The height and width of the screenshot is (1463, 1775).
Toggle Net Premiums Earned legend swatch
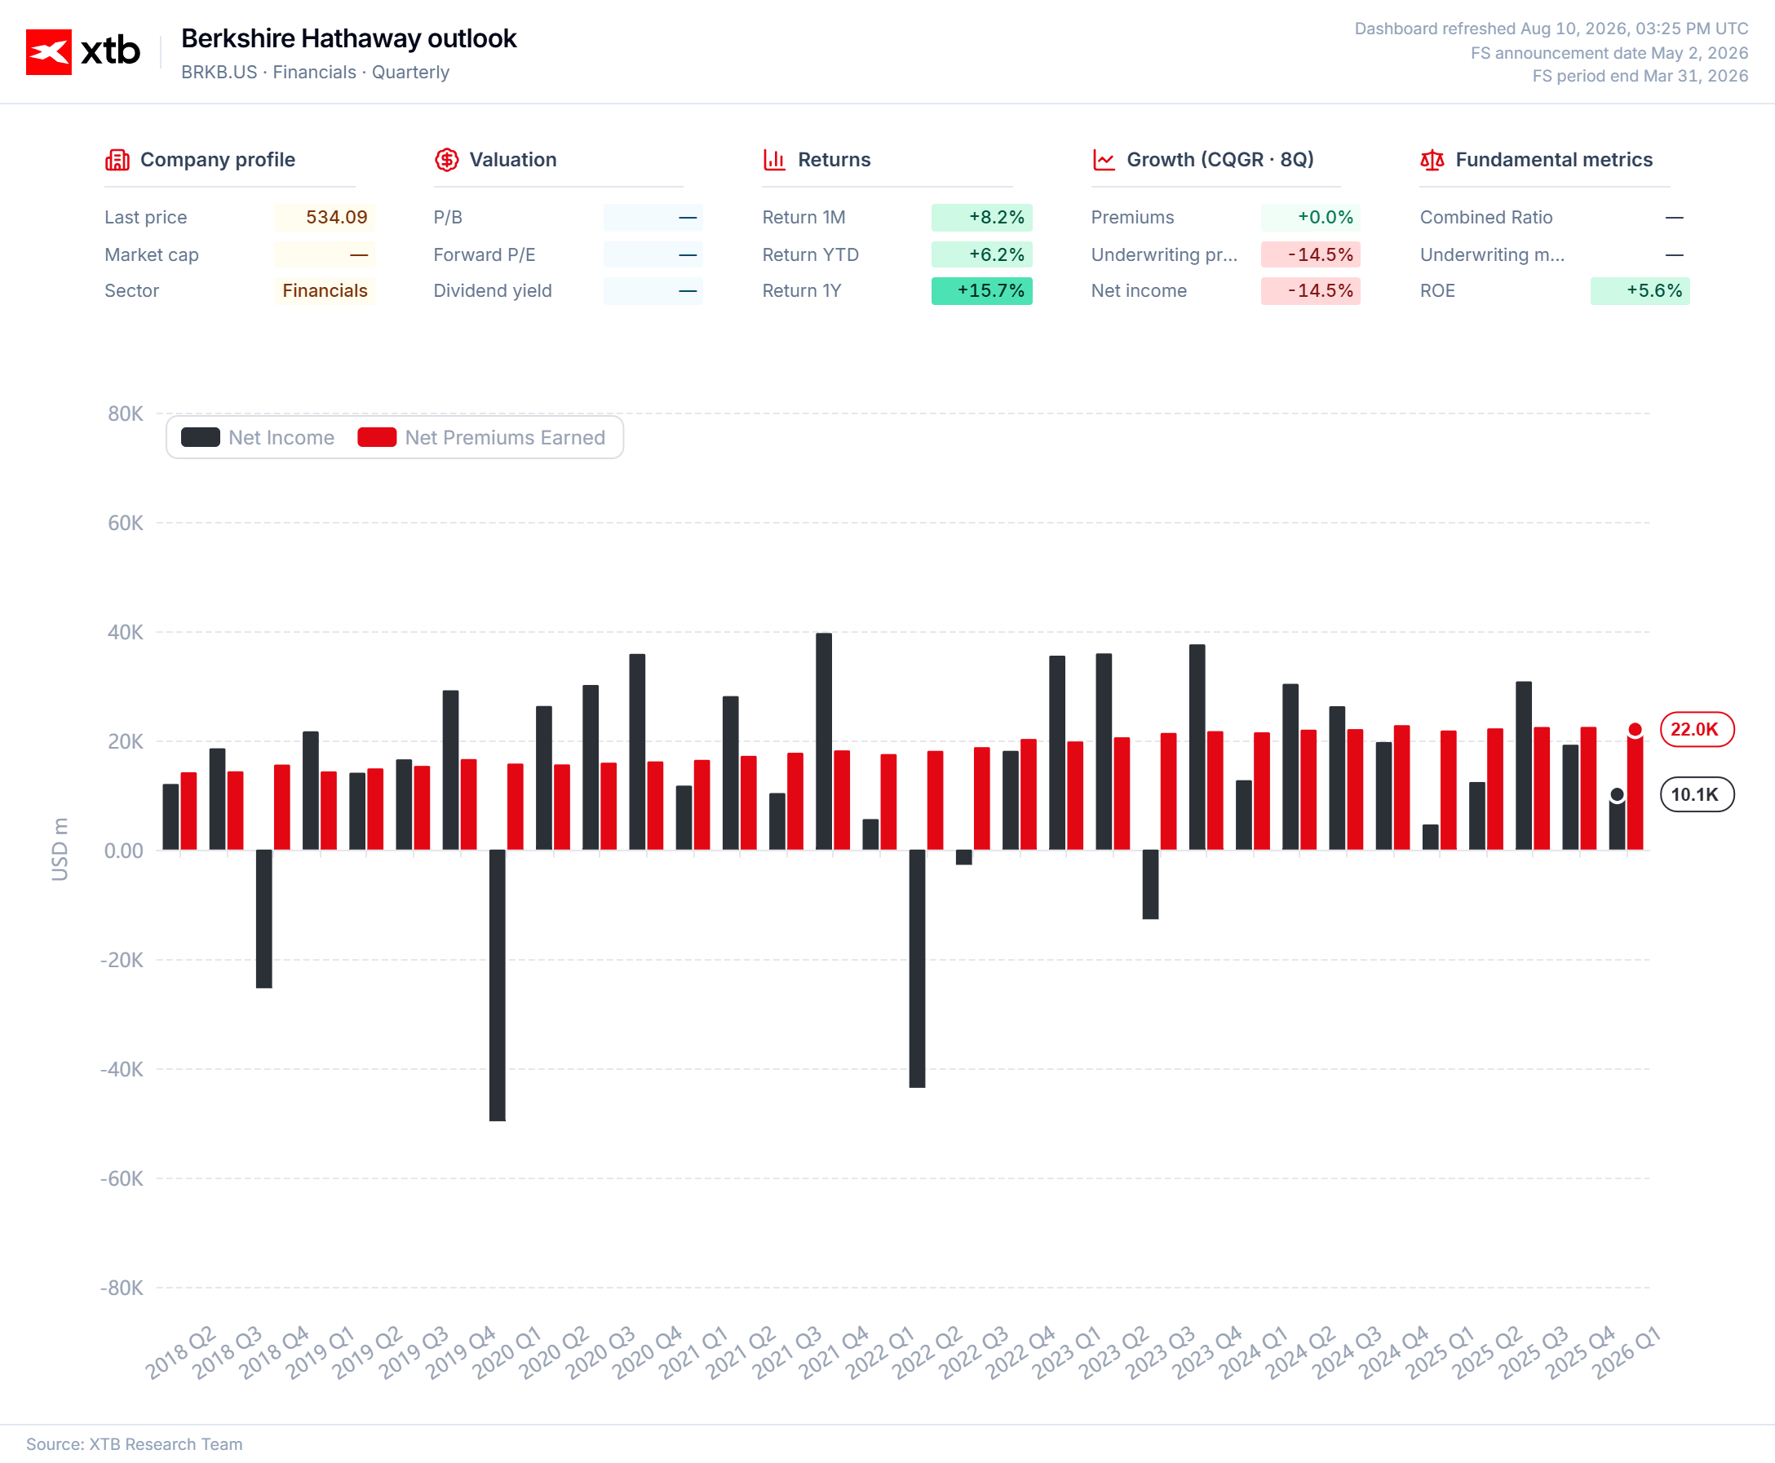[377, 437]
